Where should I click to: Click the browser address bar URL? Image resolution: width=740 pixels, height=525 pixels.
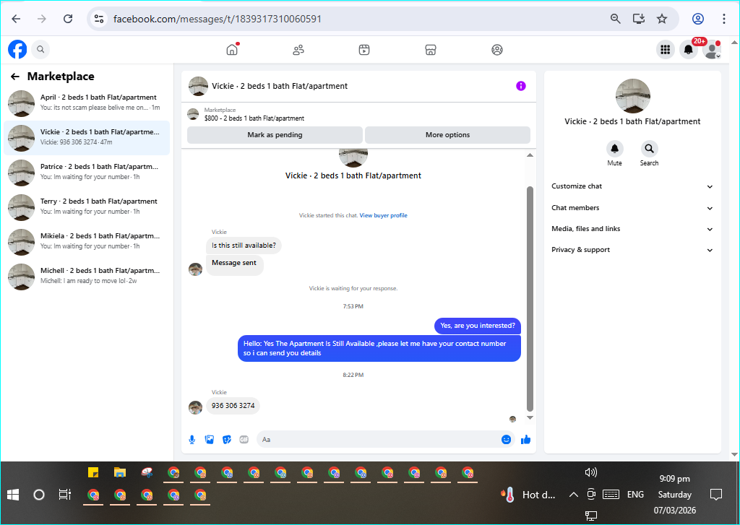pyautogui.click(x=218, y=19)
